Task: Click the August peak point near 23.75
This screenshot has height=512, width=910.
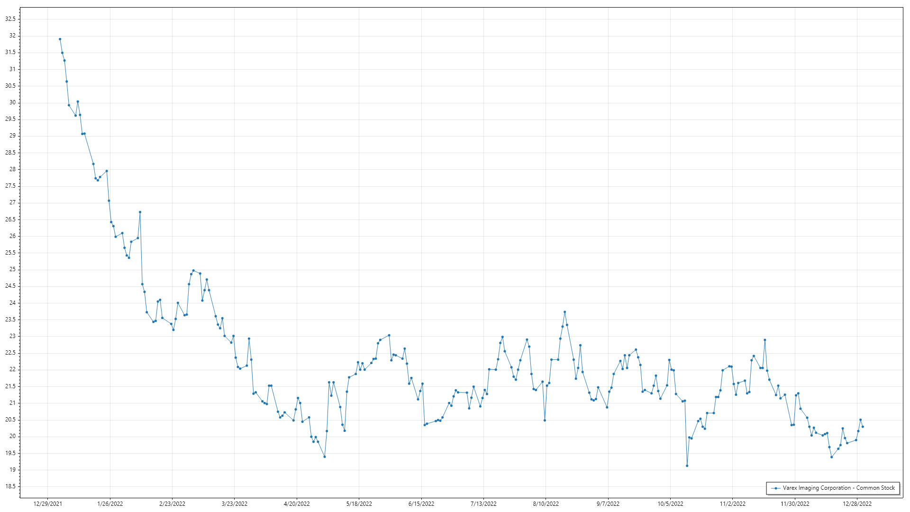Action: pyautogui.click(x=564, y=312)
